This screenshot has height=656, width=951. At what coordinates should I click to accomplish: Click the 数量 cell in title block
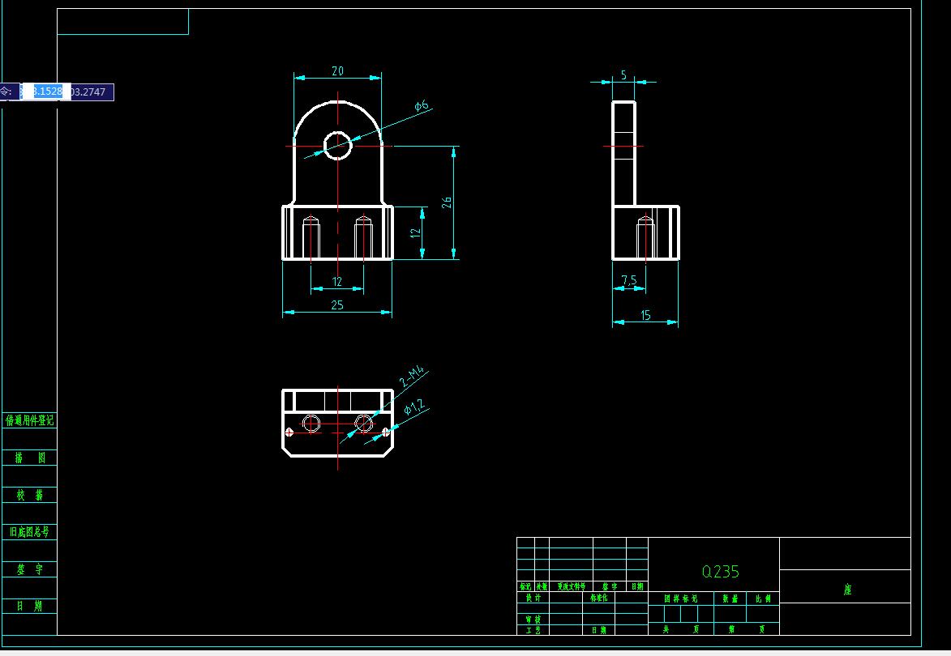pos(730,598)
